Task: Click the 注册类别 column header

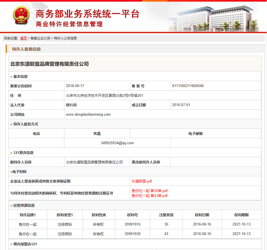Action: [x=166, y=215]
